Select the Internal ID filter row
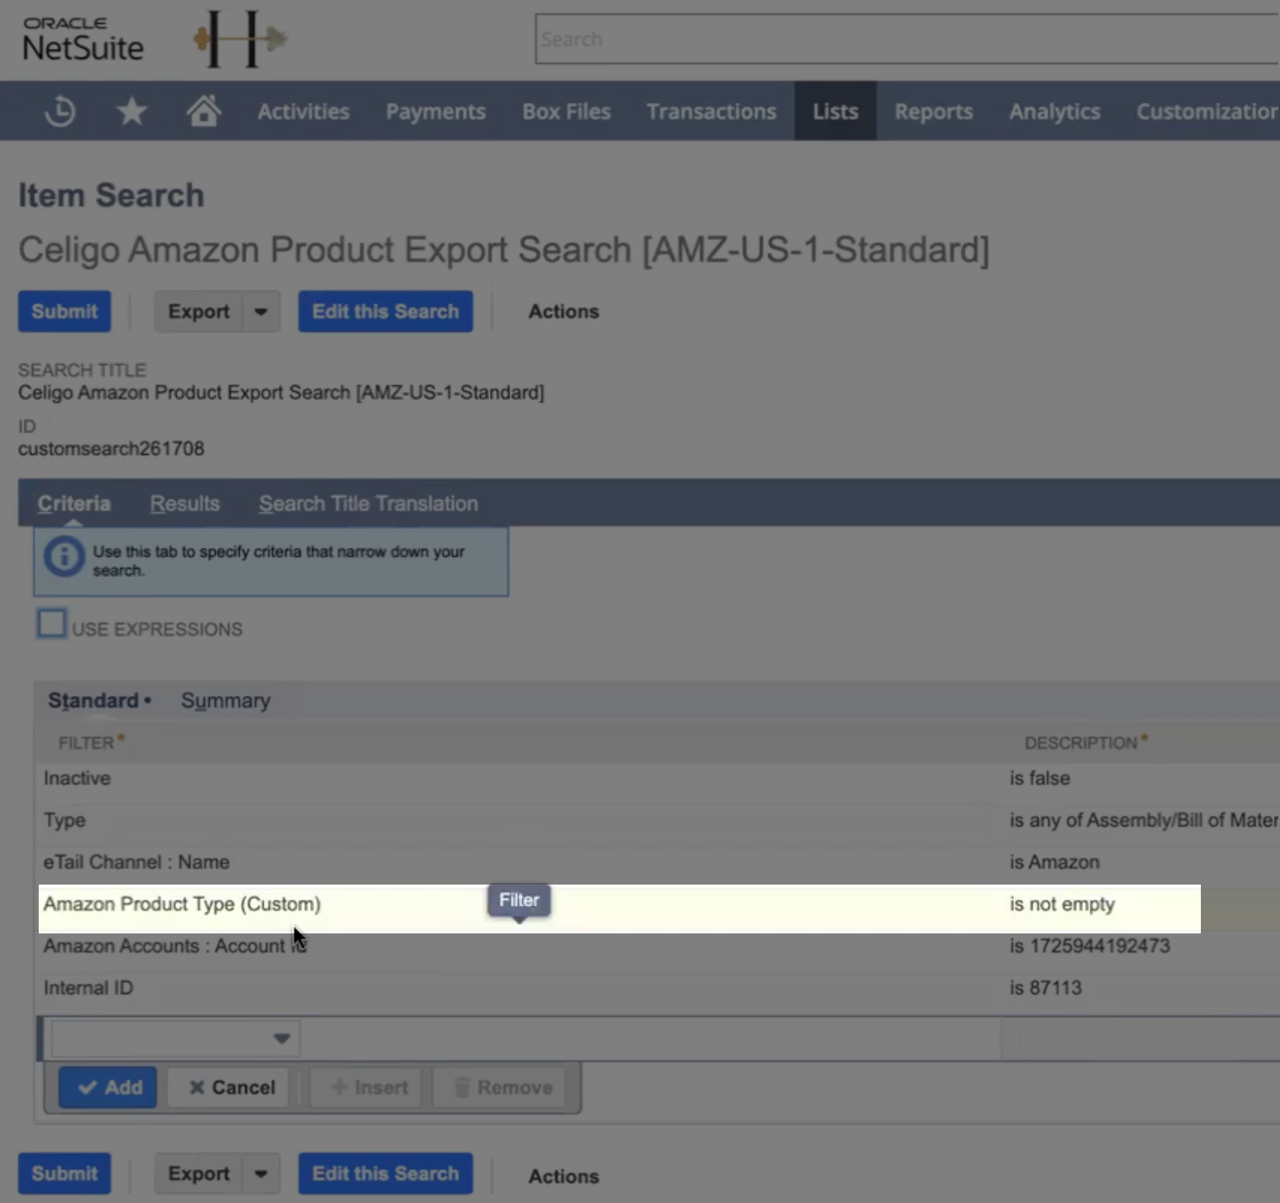 coord(657,988)
